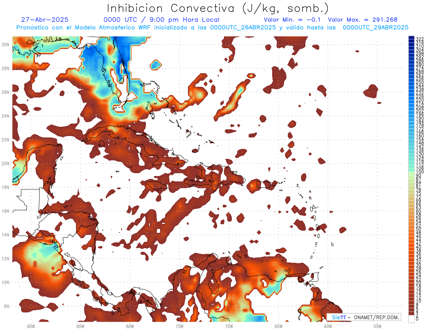Click initialization time '0000UTC_26ABR2025' in forecast line
The height and width of the screenshot is (331, 428).
click(x=243, y=27)
